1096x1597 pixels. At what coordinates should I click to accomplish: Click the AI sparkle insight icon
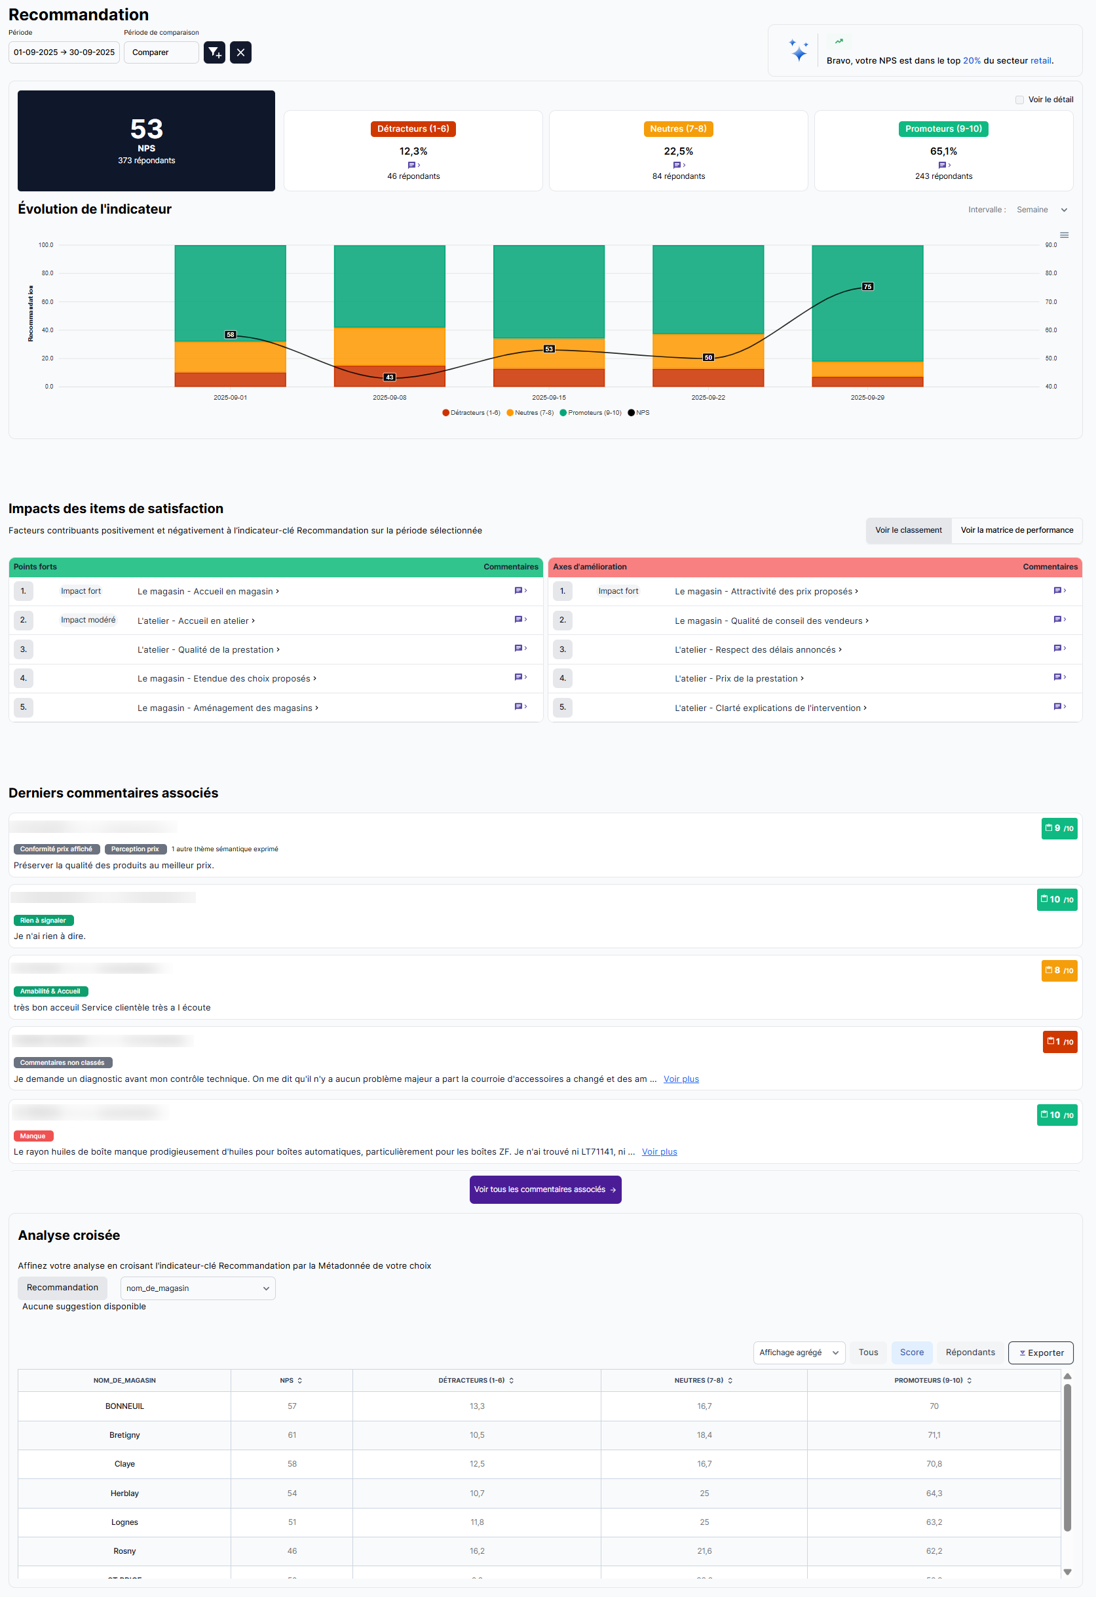(798, 51)
